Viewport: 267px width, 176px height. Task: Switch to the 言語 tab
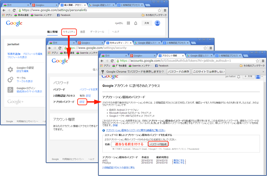(x=83, y=32)
